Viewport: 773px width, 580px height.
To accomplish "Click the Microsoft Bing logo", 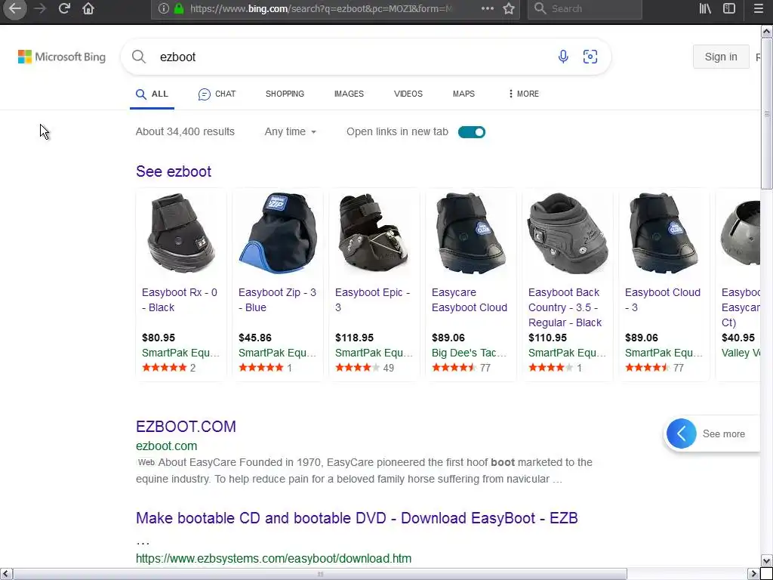I will point(62,57).
